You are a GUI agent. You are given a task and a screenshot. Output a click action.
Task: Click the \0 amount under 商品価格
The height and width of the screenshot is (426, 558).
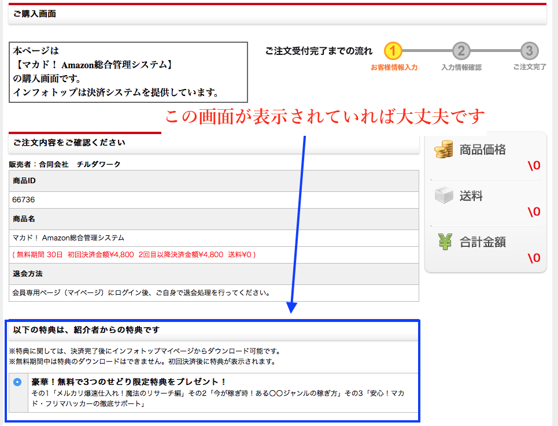534,165
